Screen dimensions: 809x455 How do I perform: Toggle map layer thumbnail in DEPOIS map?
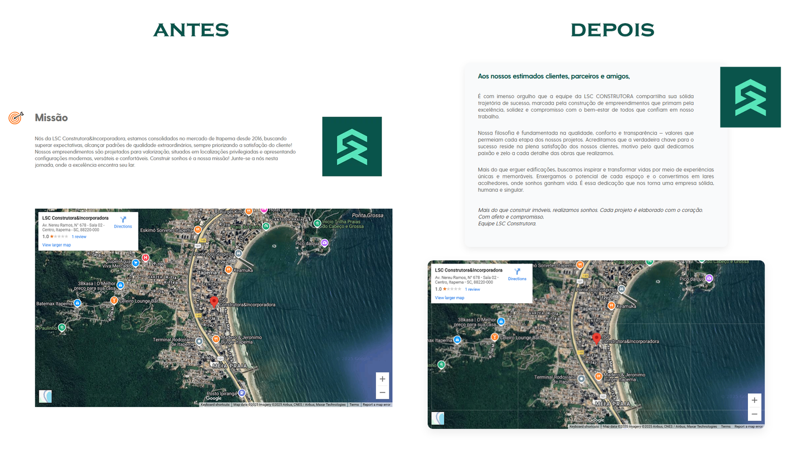tap(438, 418)
